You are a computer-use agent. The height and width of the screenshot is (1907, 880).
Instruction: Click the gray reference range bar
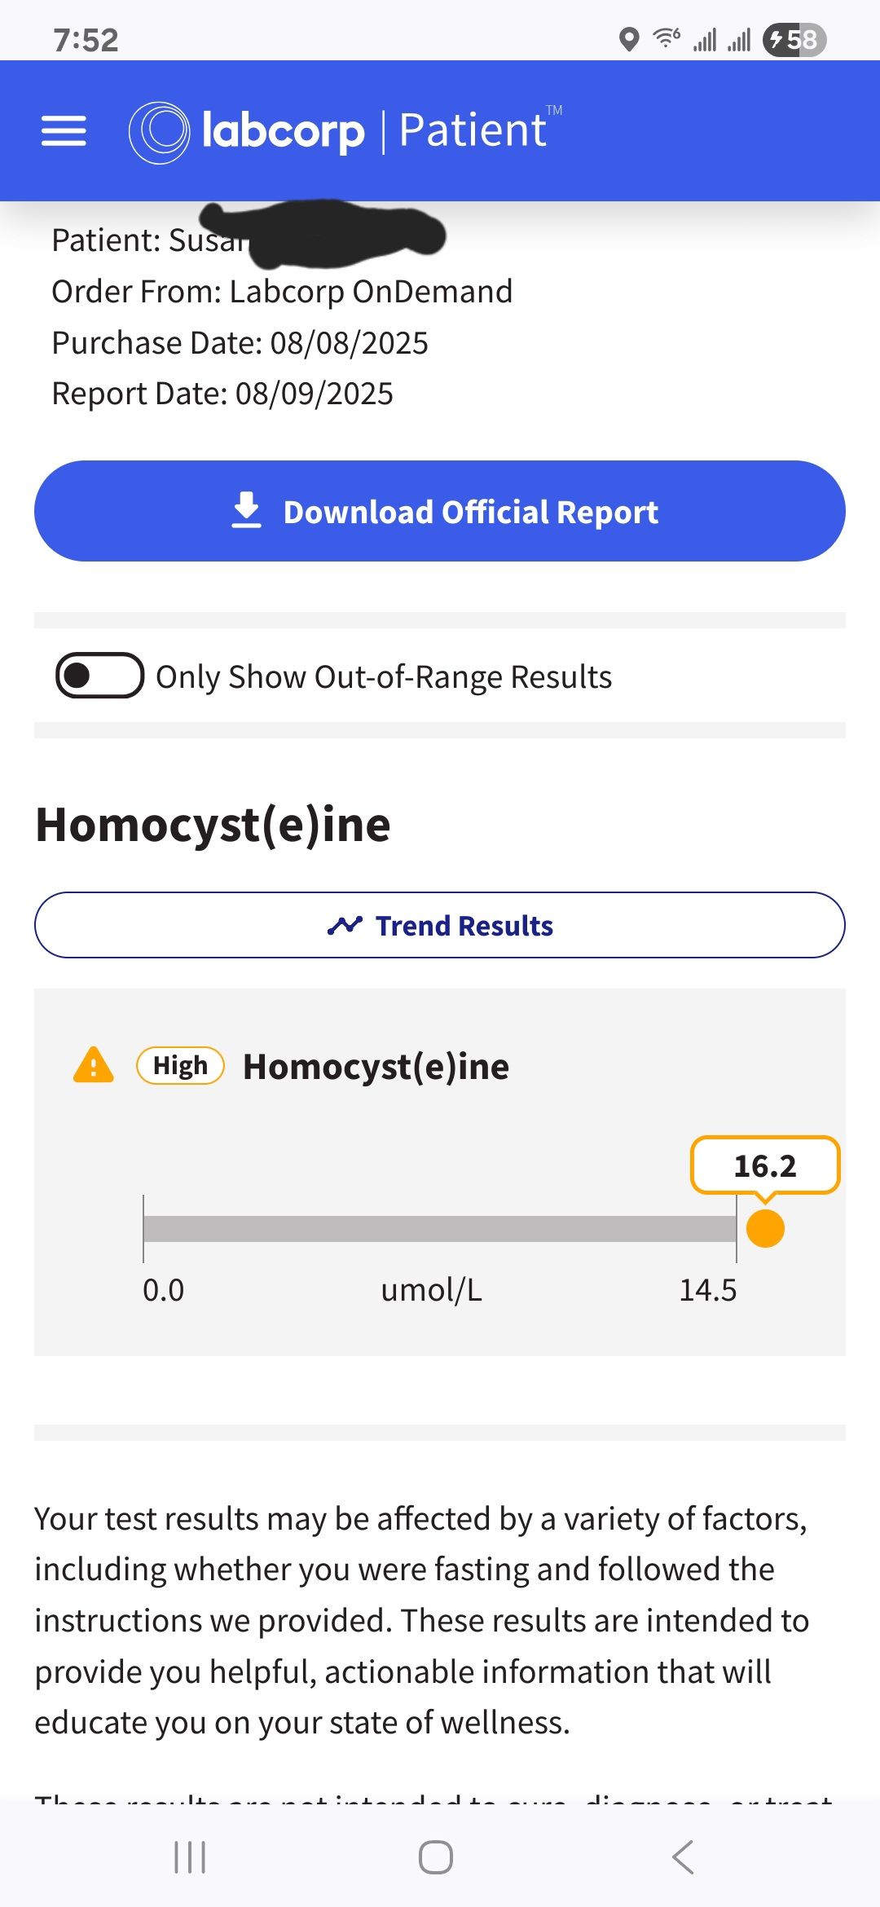440,1229
